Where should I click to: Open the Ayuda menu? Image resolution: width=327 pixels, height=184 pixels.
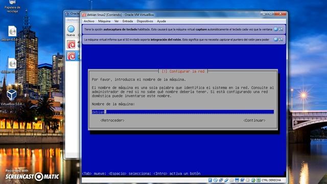pos(161,21)
